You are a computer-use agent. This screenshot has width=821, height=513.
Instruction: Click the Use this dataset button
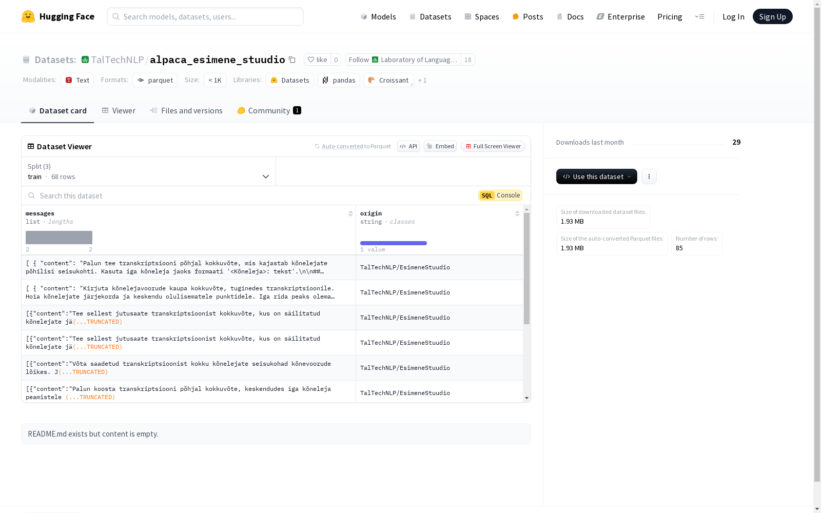[596, 176]
